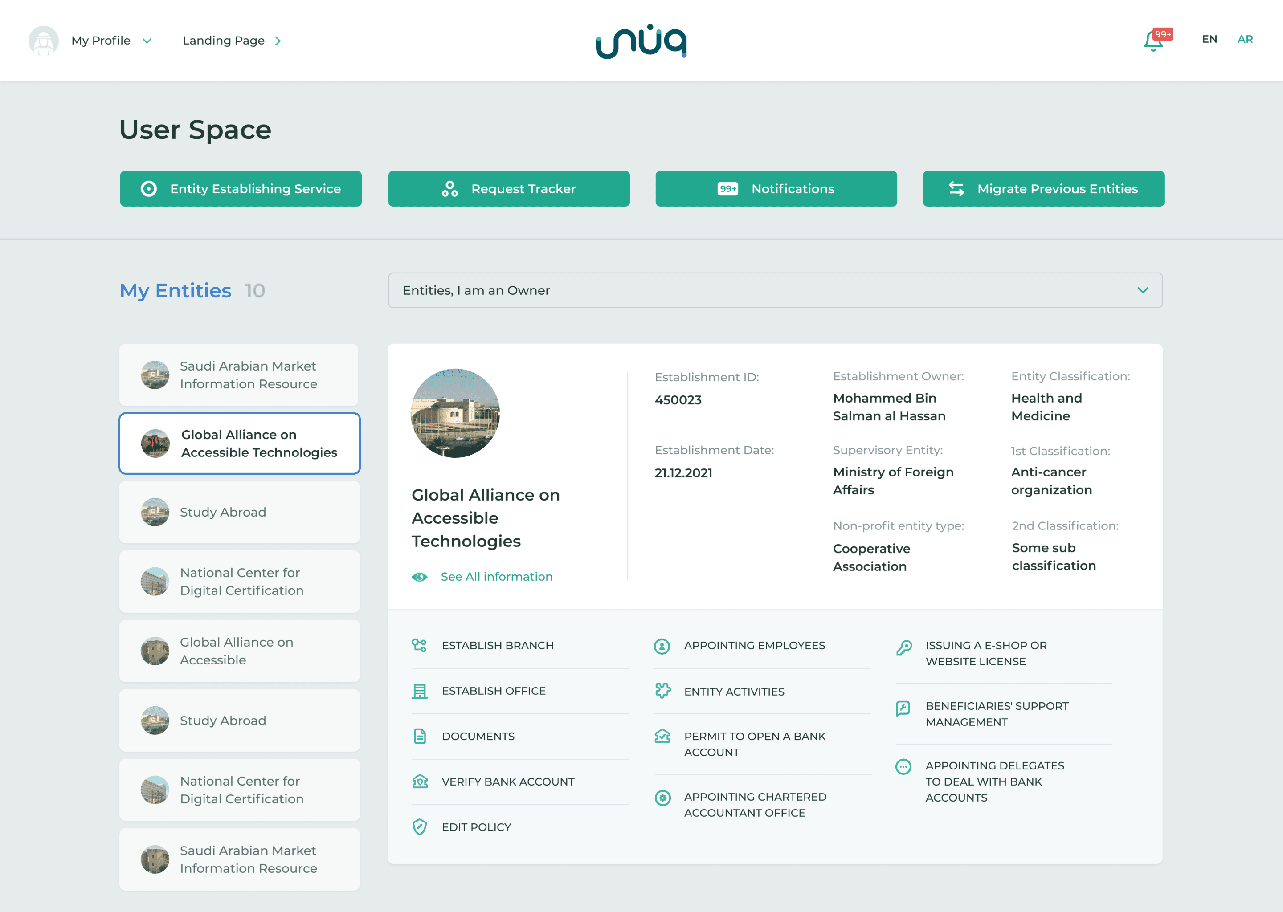Select the Global Alliance on Accessible entity card

point(239,651)
